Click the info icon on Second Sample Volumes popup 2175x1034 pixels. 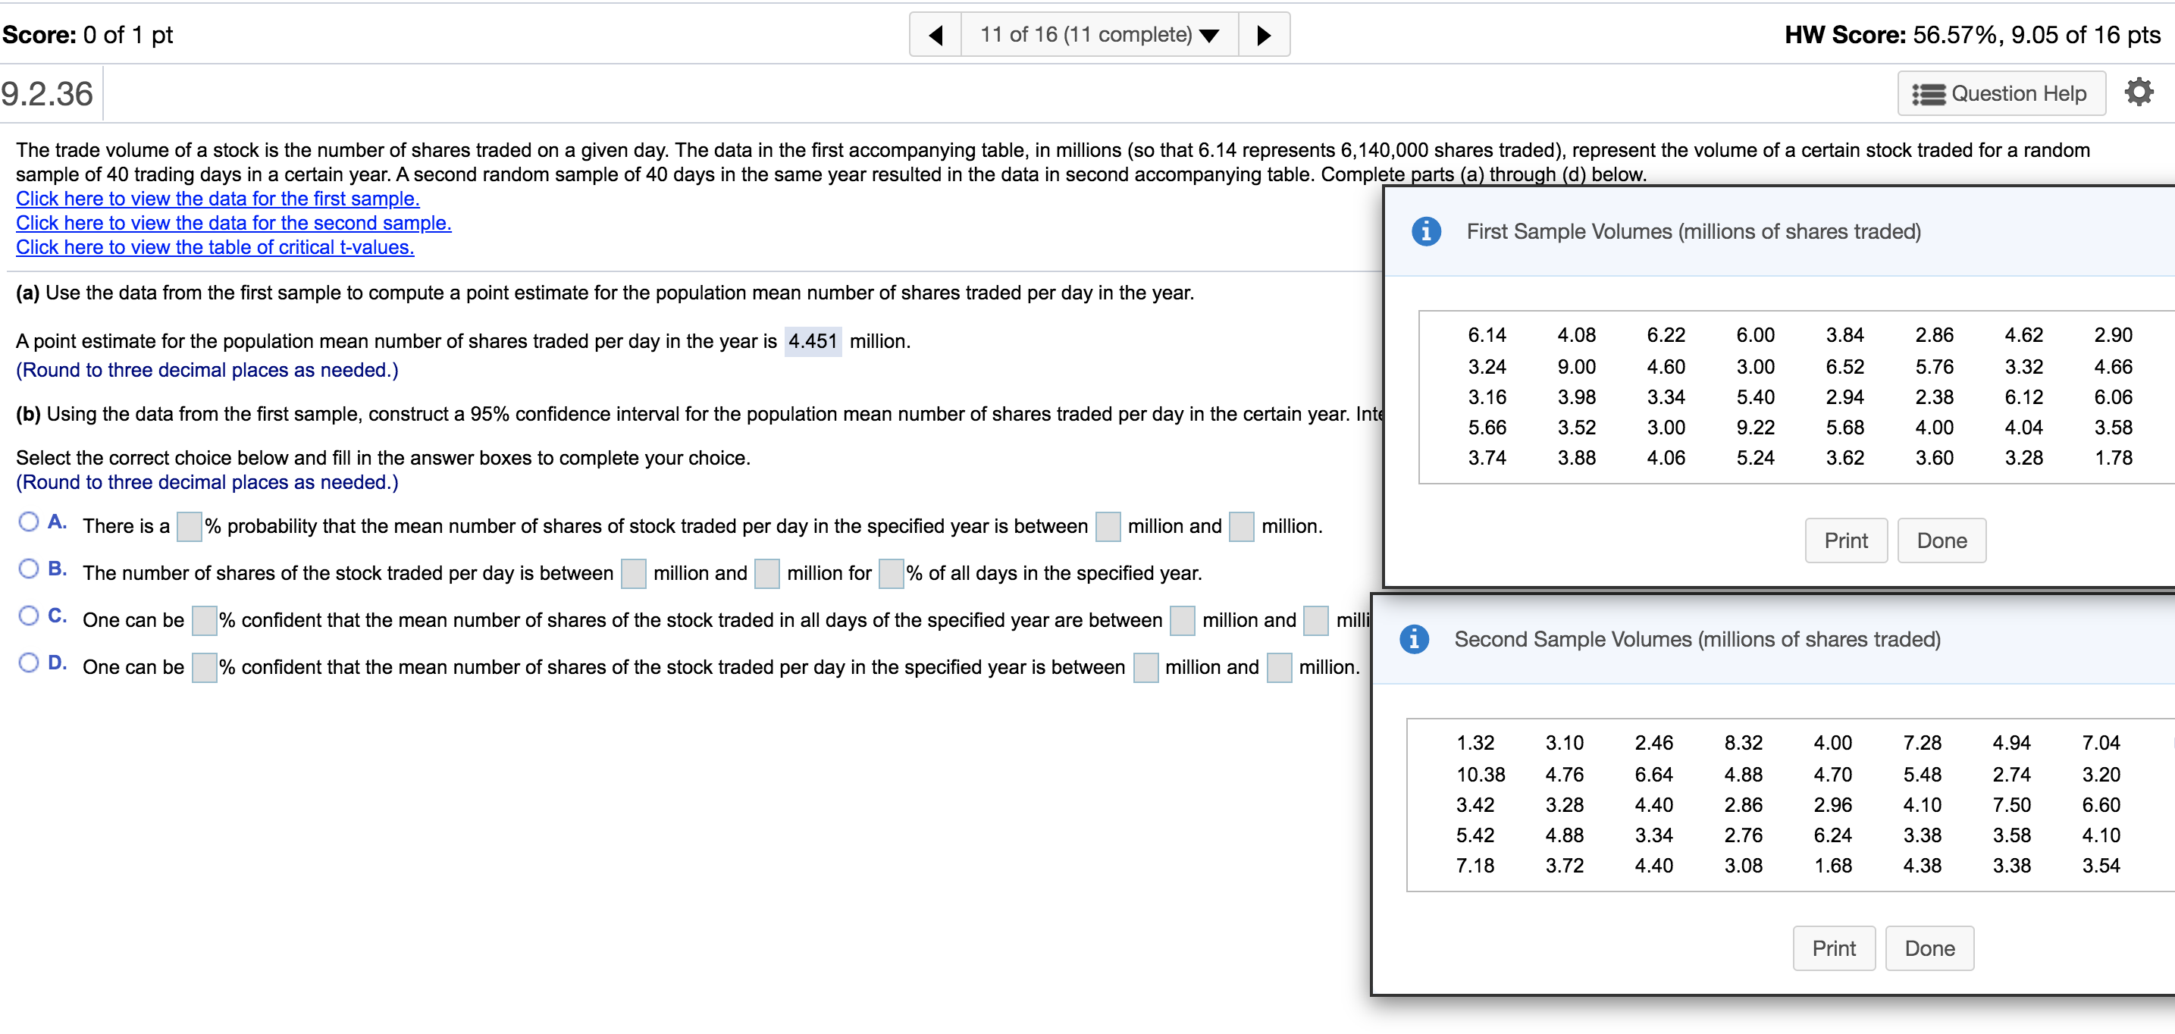pyautogui.click(x=1415, y=639)
